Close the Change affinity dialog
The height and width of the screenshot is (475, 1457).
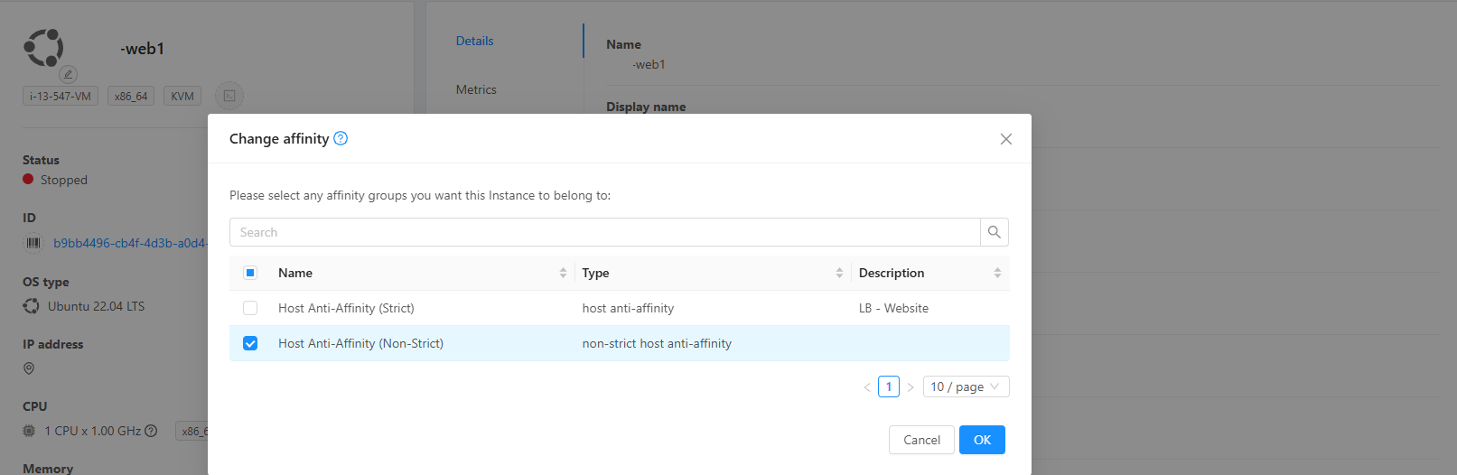tap(1005, 139)
